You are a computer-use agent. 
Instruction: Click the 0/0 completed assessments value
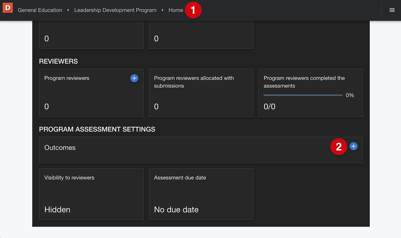pos(270,106)
